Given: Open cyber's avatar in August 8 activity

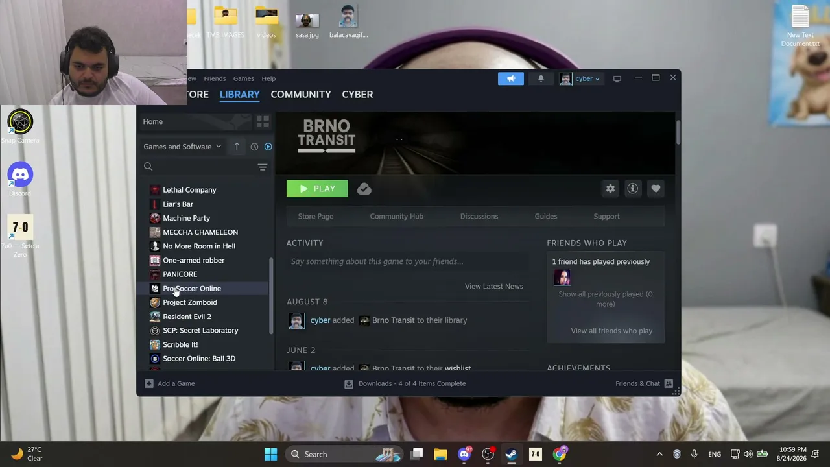Looking at the screenshot, I should [x=296, y=320].
